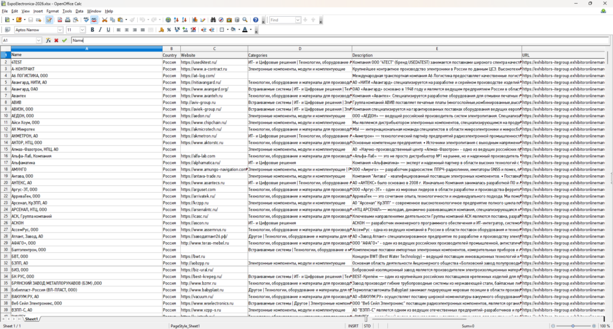The height and width of the screenshot is (329, 613).
Task: Open the font size dropdown
Action: pos(83,30)
